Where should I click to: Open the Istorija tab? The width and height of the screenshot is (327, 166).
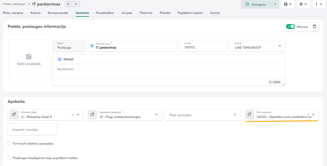tap(215, 13)
